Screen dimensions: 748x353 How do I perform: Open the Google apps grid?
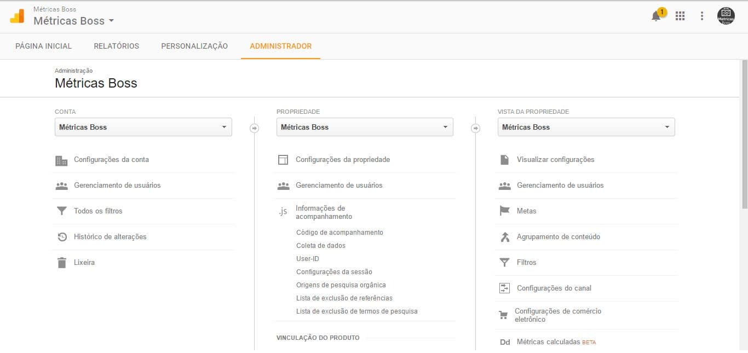point(680,15)
